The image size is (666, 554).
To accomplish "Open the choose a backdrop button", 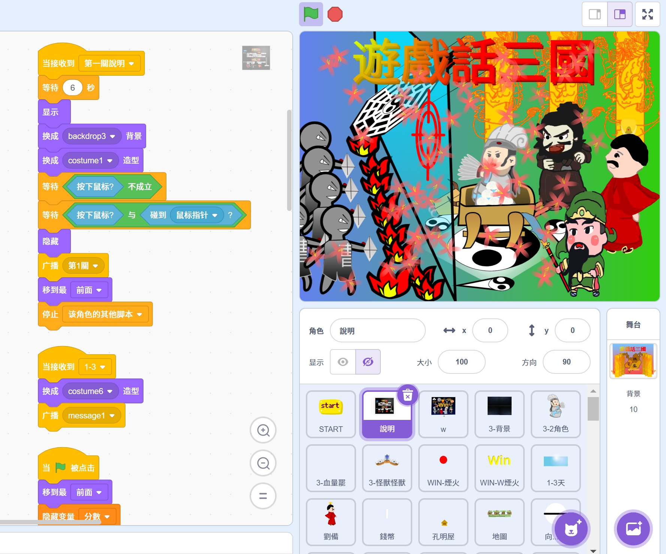I will point(633,529).
